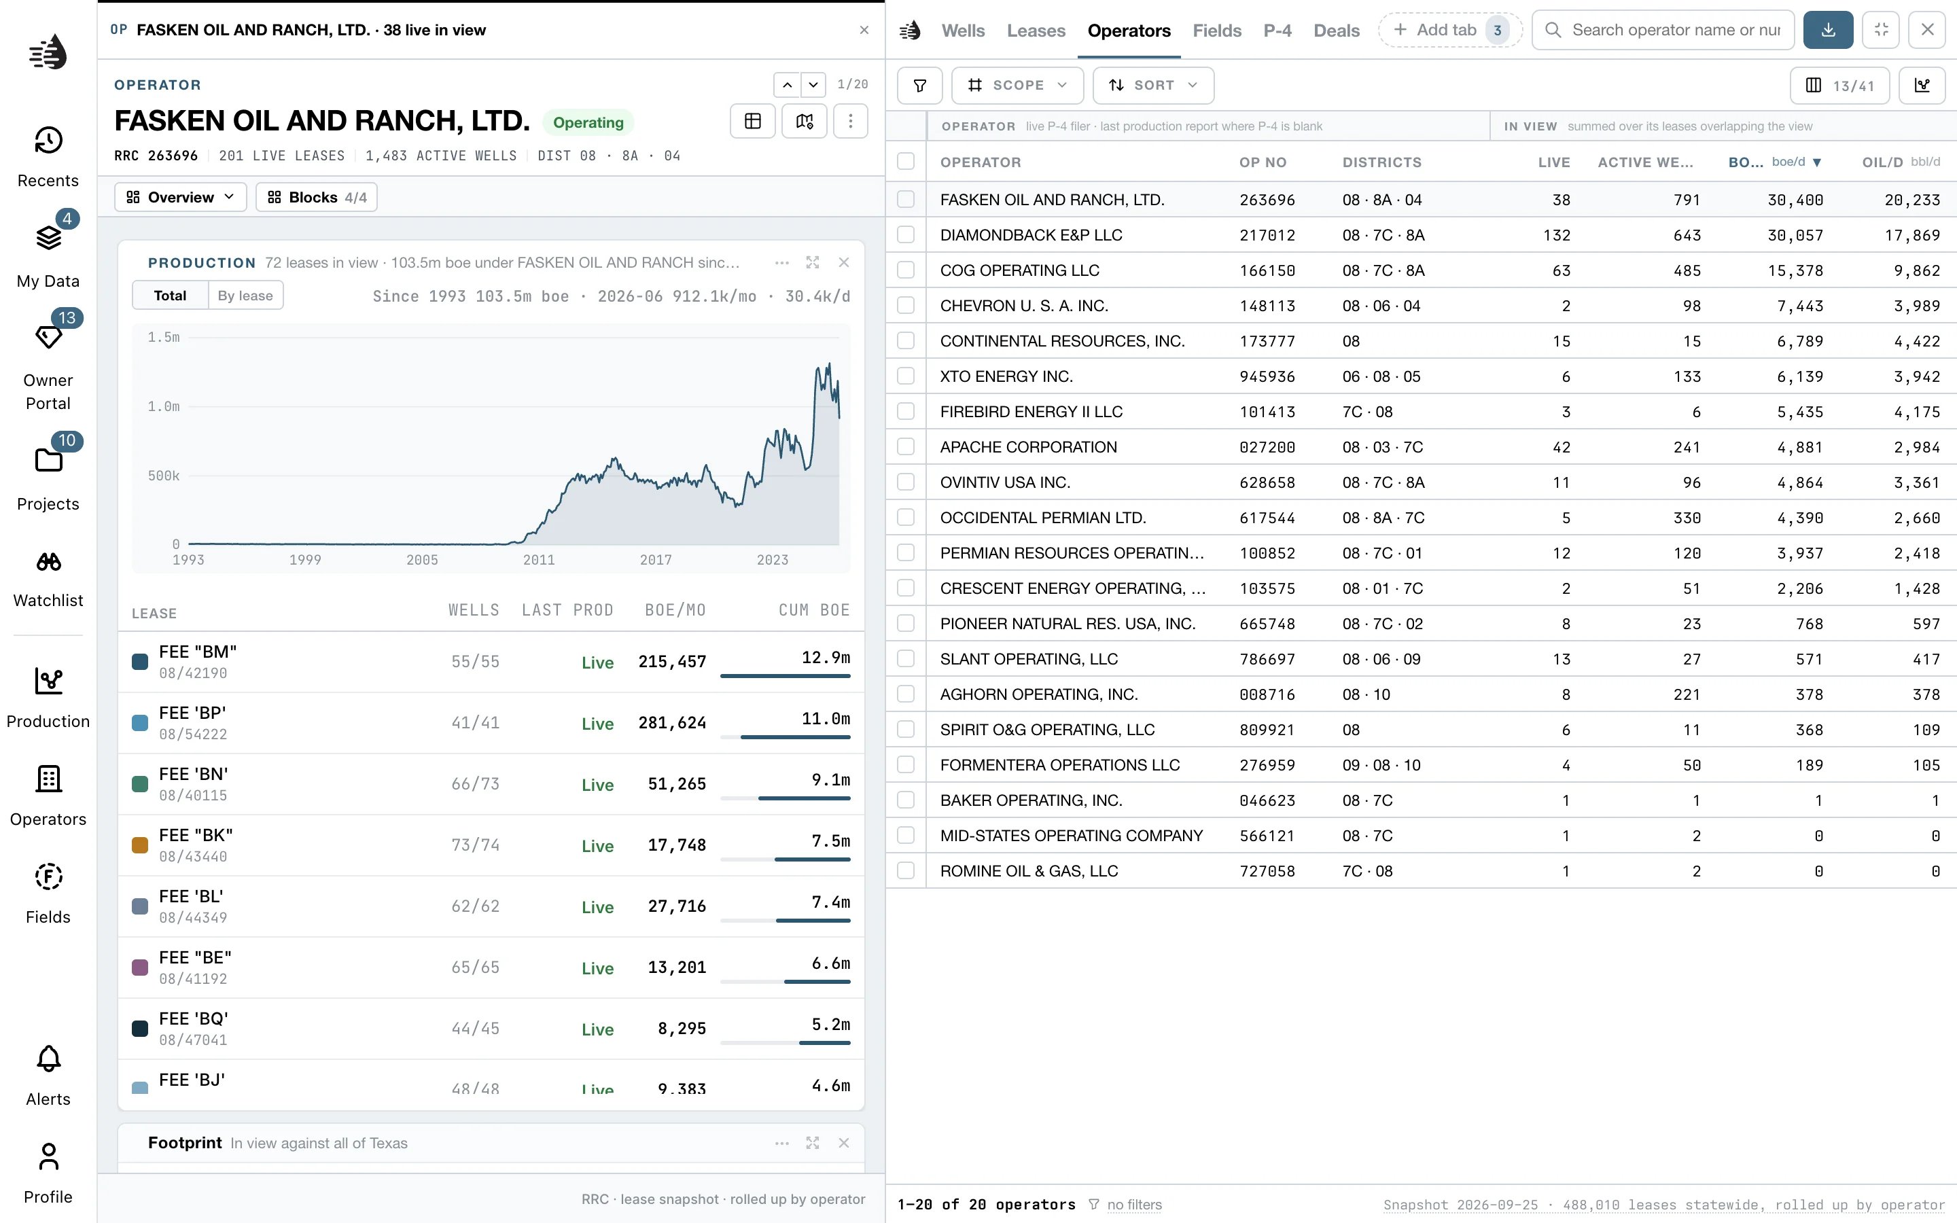The width and height of the screenshot is (1957, 1223).
Task: Open Alerts bell
Action: 48,1076
